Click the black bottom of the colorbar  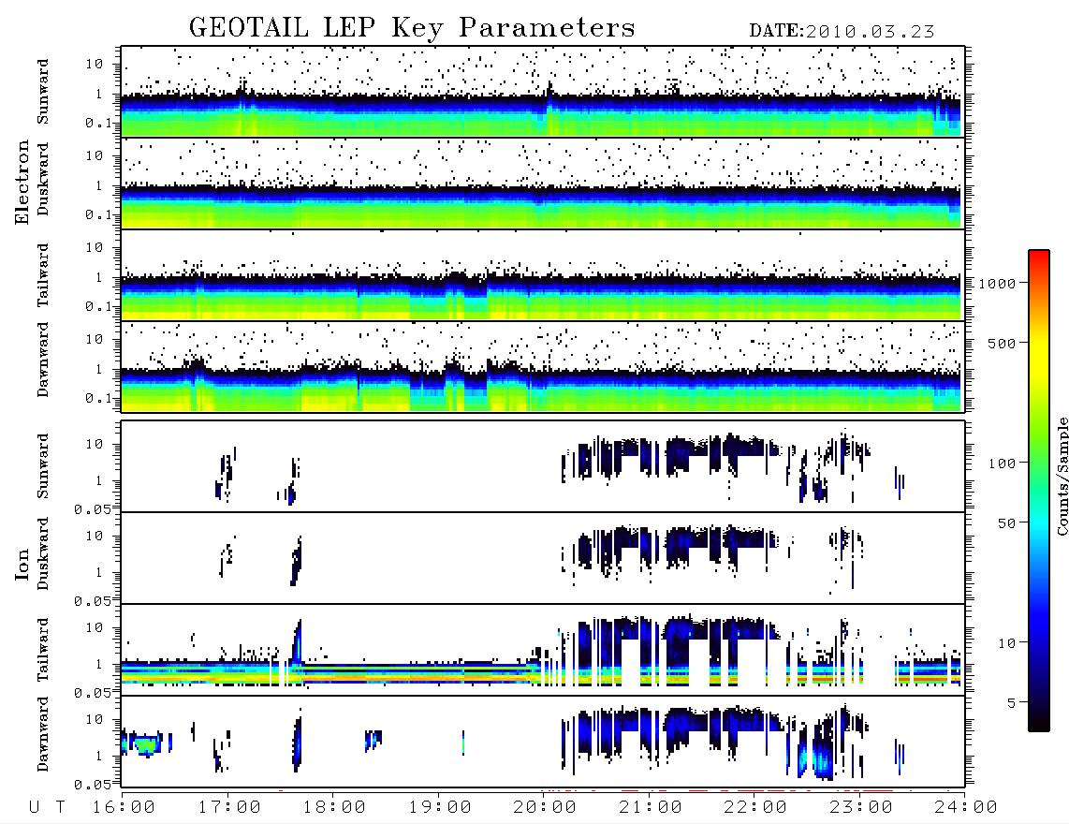[1039, 725]
